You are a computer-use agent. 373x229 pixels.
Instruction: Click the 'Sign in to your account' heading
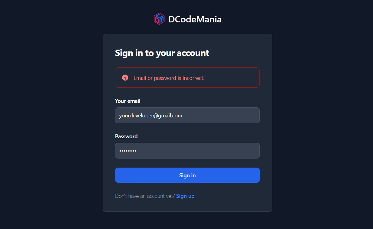[x=162, y=53]
